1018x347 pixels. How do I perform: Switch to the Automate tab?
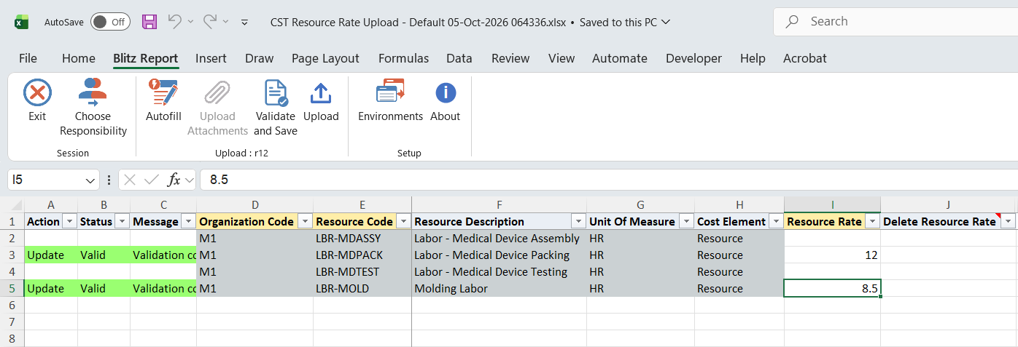click(620, 58)
